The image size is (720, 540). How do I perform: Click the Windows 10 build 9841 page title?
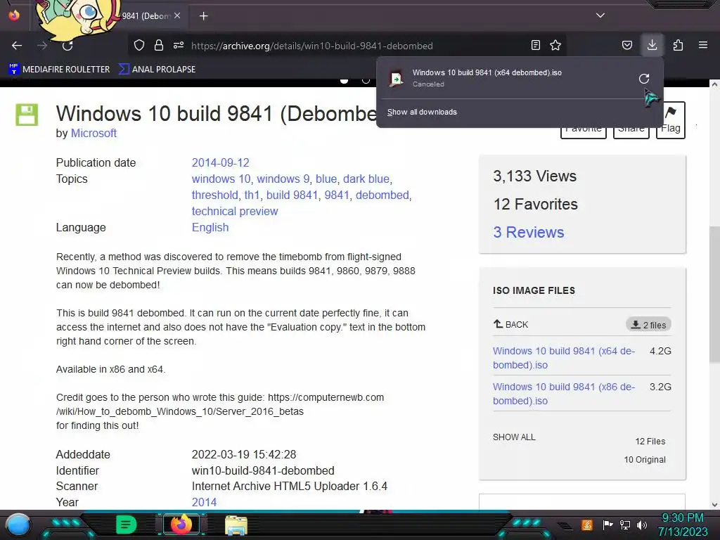coord(216,114)
